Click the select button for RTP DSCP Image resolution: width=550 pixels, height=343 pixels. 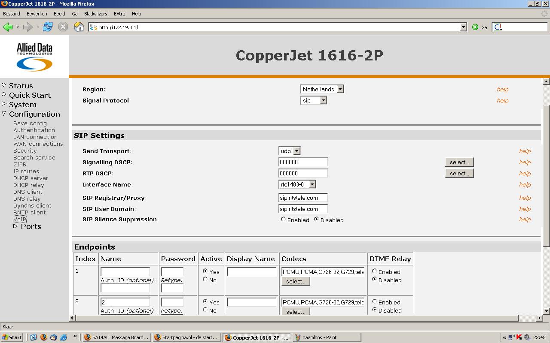coord(459,173)
